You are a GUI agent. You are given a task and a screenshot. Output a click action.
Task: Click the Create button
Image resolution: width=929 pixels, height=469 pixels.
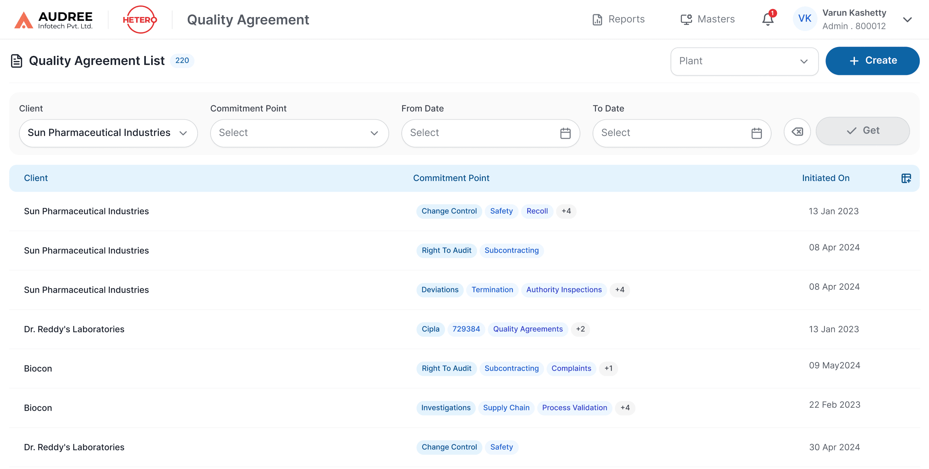(872, 61)
